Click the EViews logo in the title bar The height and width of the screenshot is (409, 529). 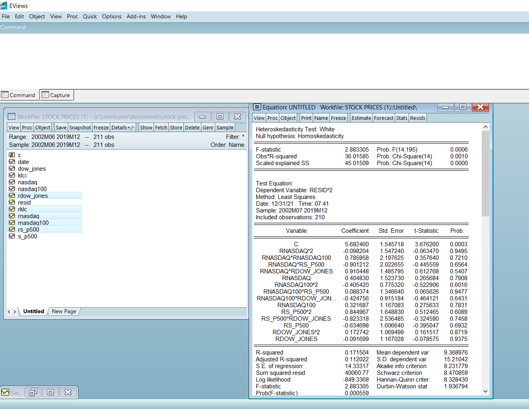coord(5,6)
